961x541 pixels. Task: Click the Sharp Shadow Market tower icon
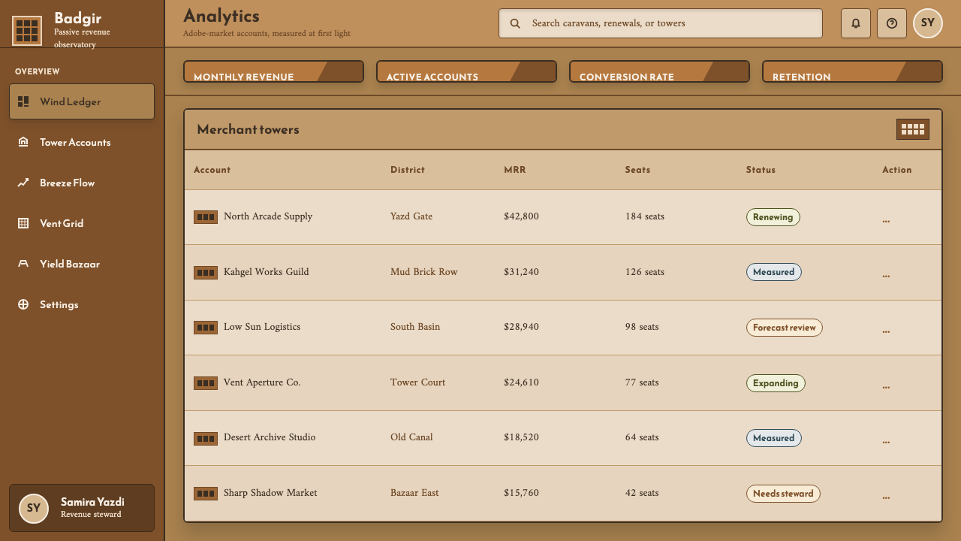point(206,494)
